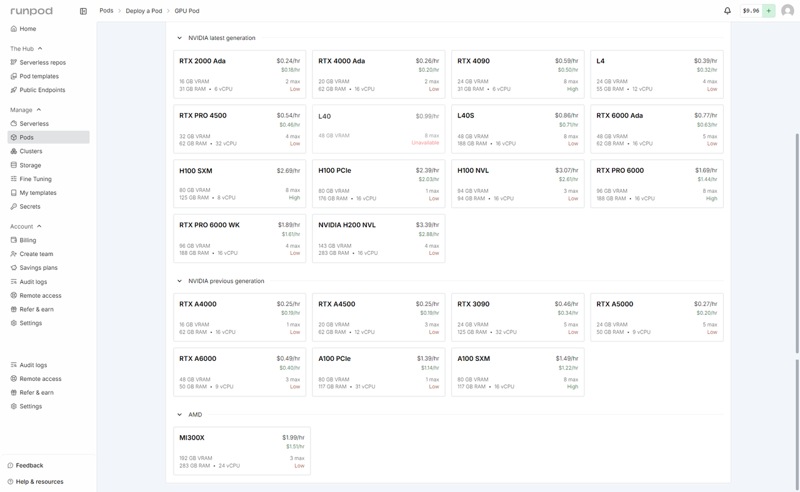The height and width of the screenshot is (492, 800).
Task: Open notifications bell
Action: point(727,11)
